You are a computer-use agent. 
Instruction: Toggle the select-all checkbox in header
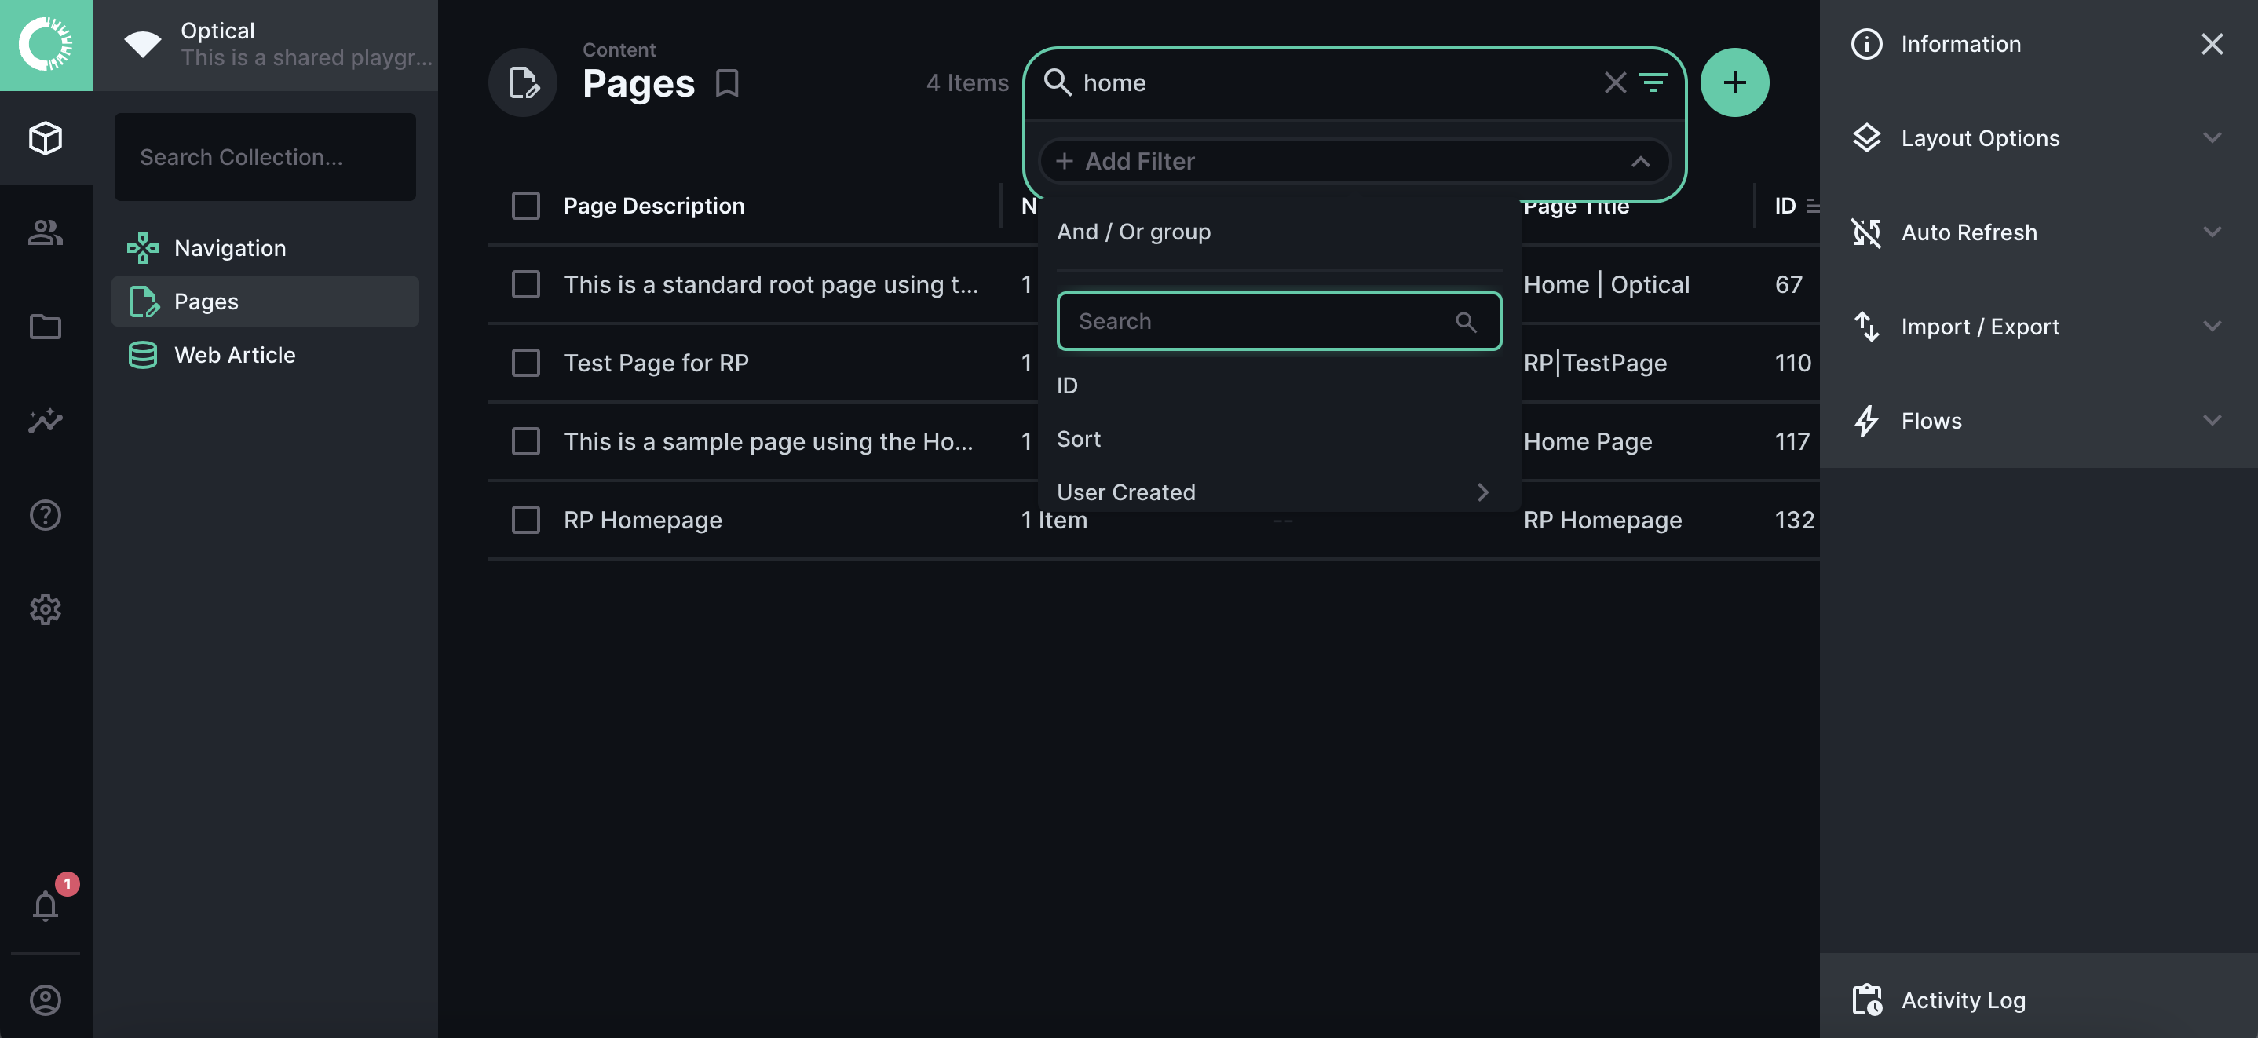coord(526,206)
